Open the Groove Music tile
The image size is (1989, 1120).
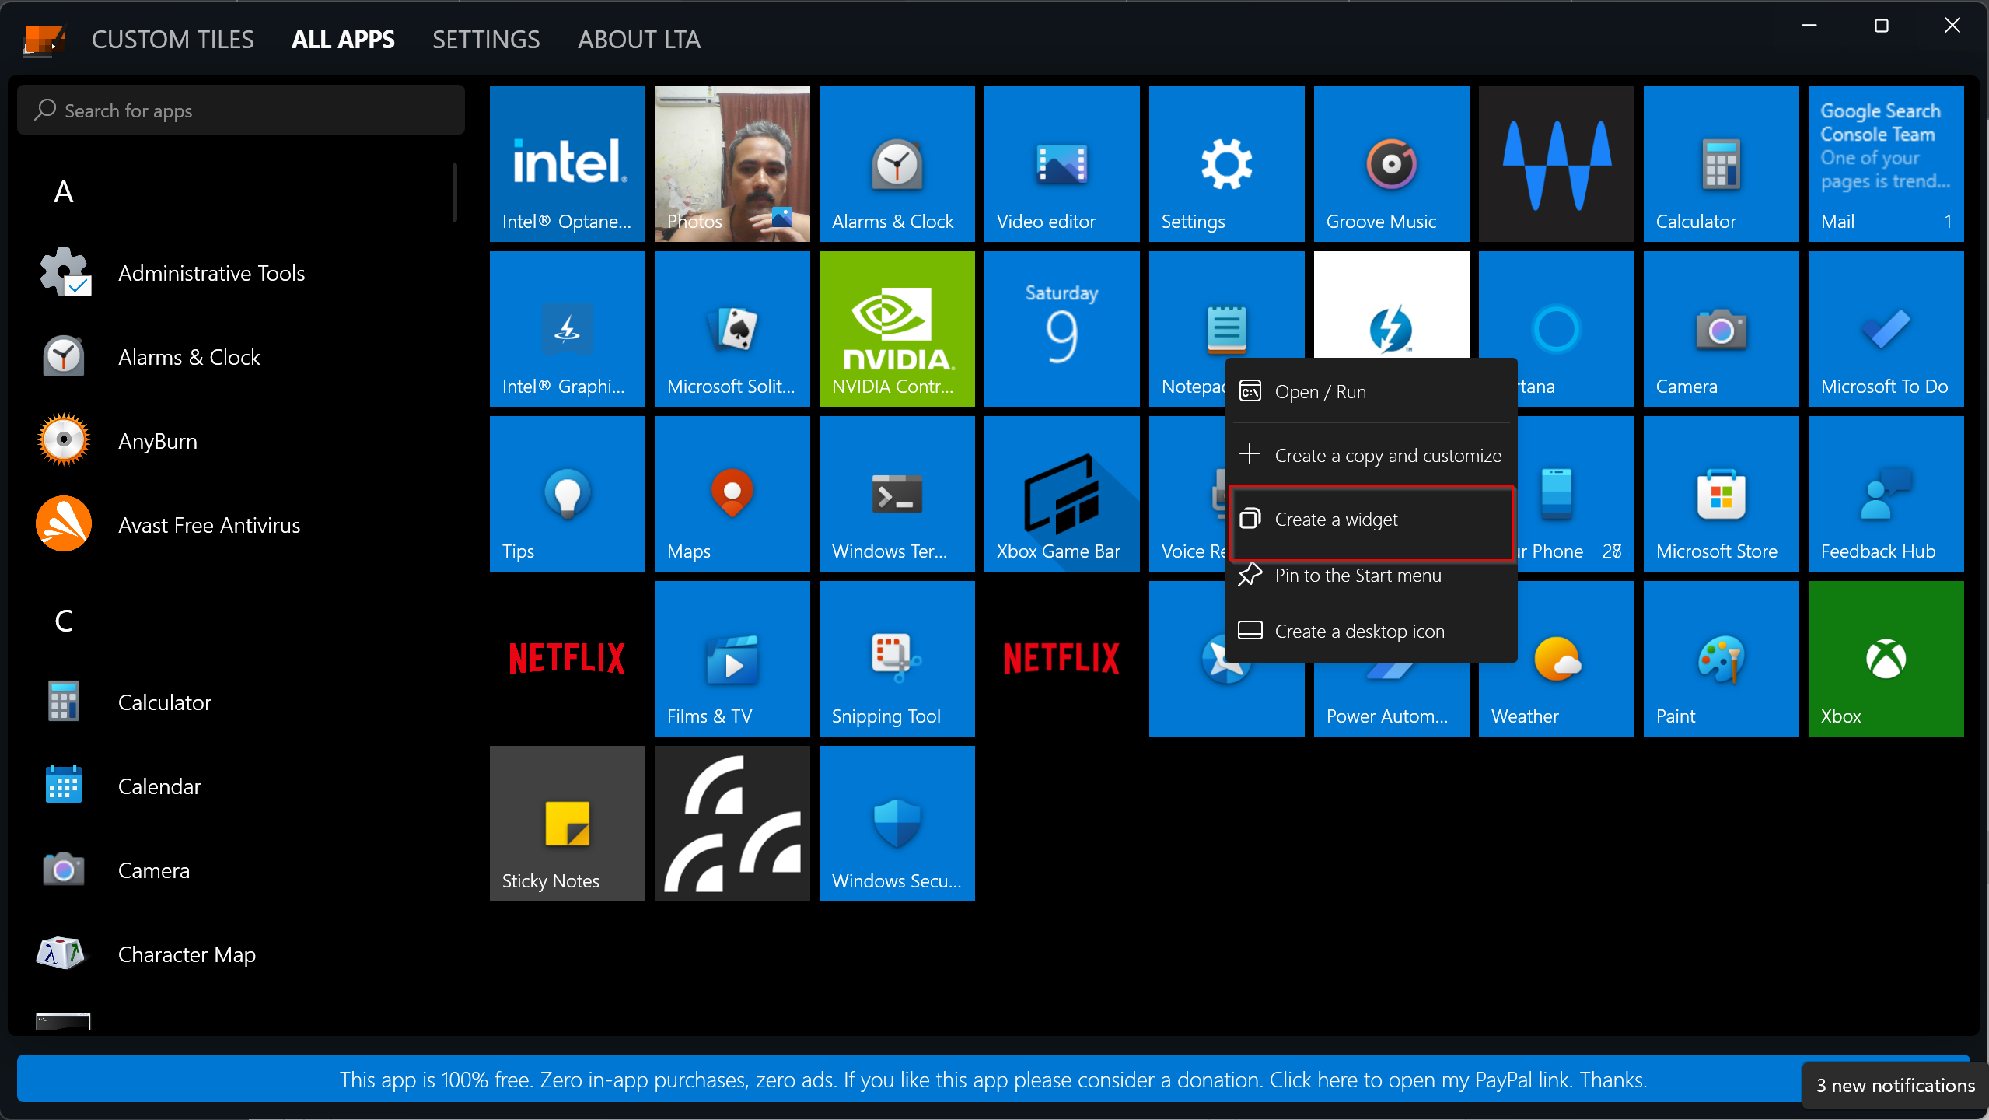1391,164
